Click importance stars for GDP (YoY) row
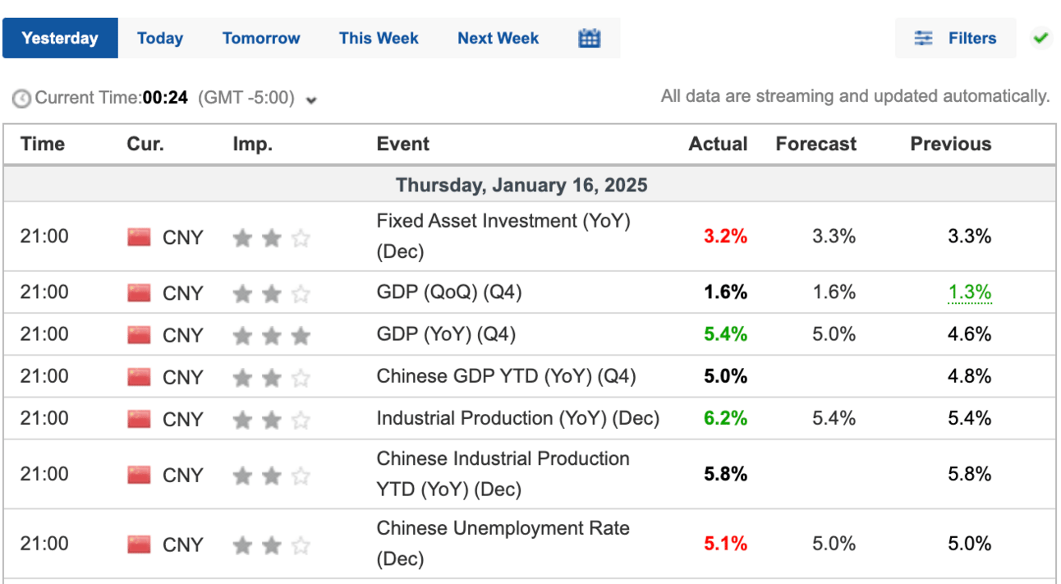1061x584 pixels. click(x=271, y=335)
